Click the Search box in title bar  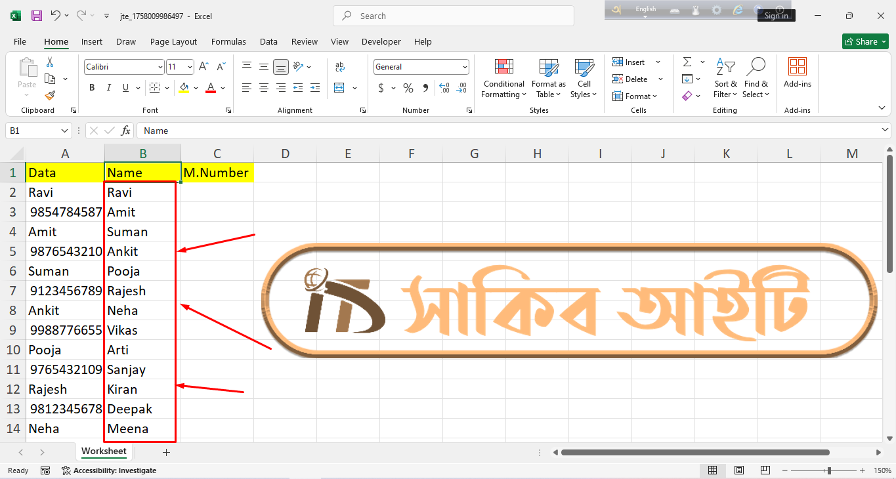point(453,16)
